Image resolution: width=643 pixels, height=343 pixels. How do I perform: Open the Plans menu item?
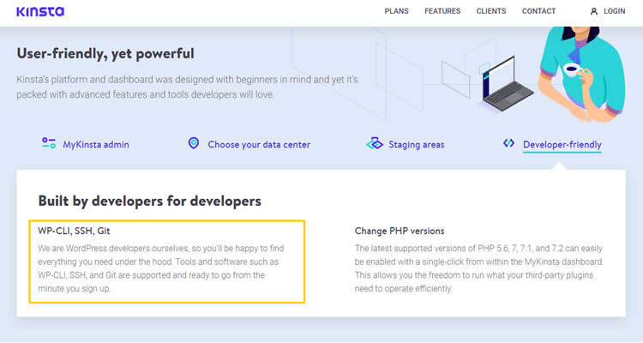click(x=396, y=11)
